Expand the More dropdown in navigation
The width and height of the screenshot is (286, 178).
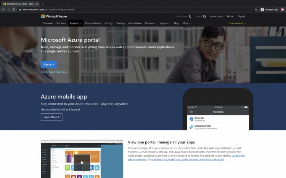click(x=186, y=23)
